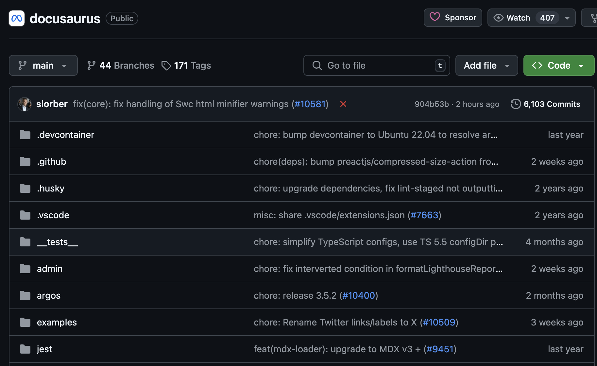Click the Sponsor button

pyautogui.click(x=453, y=18)
